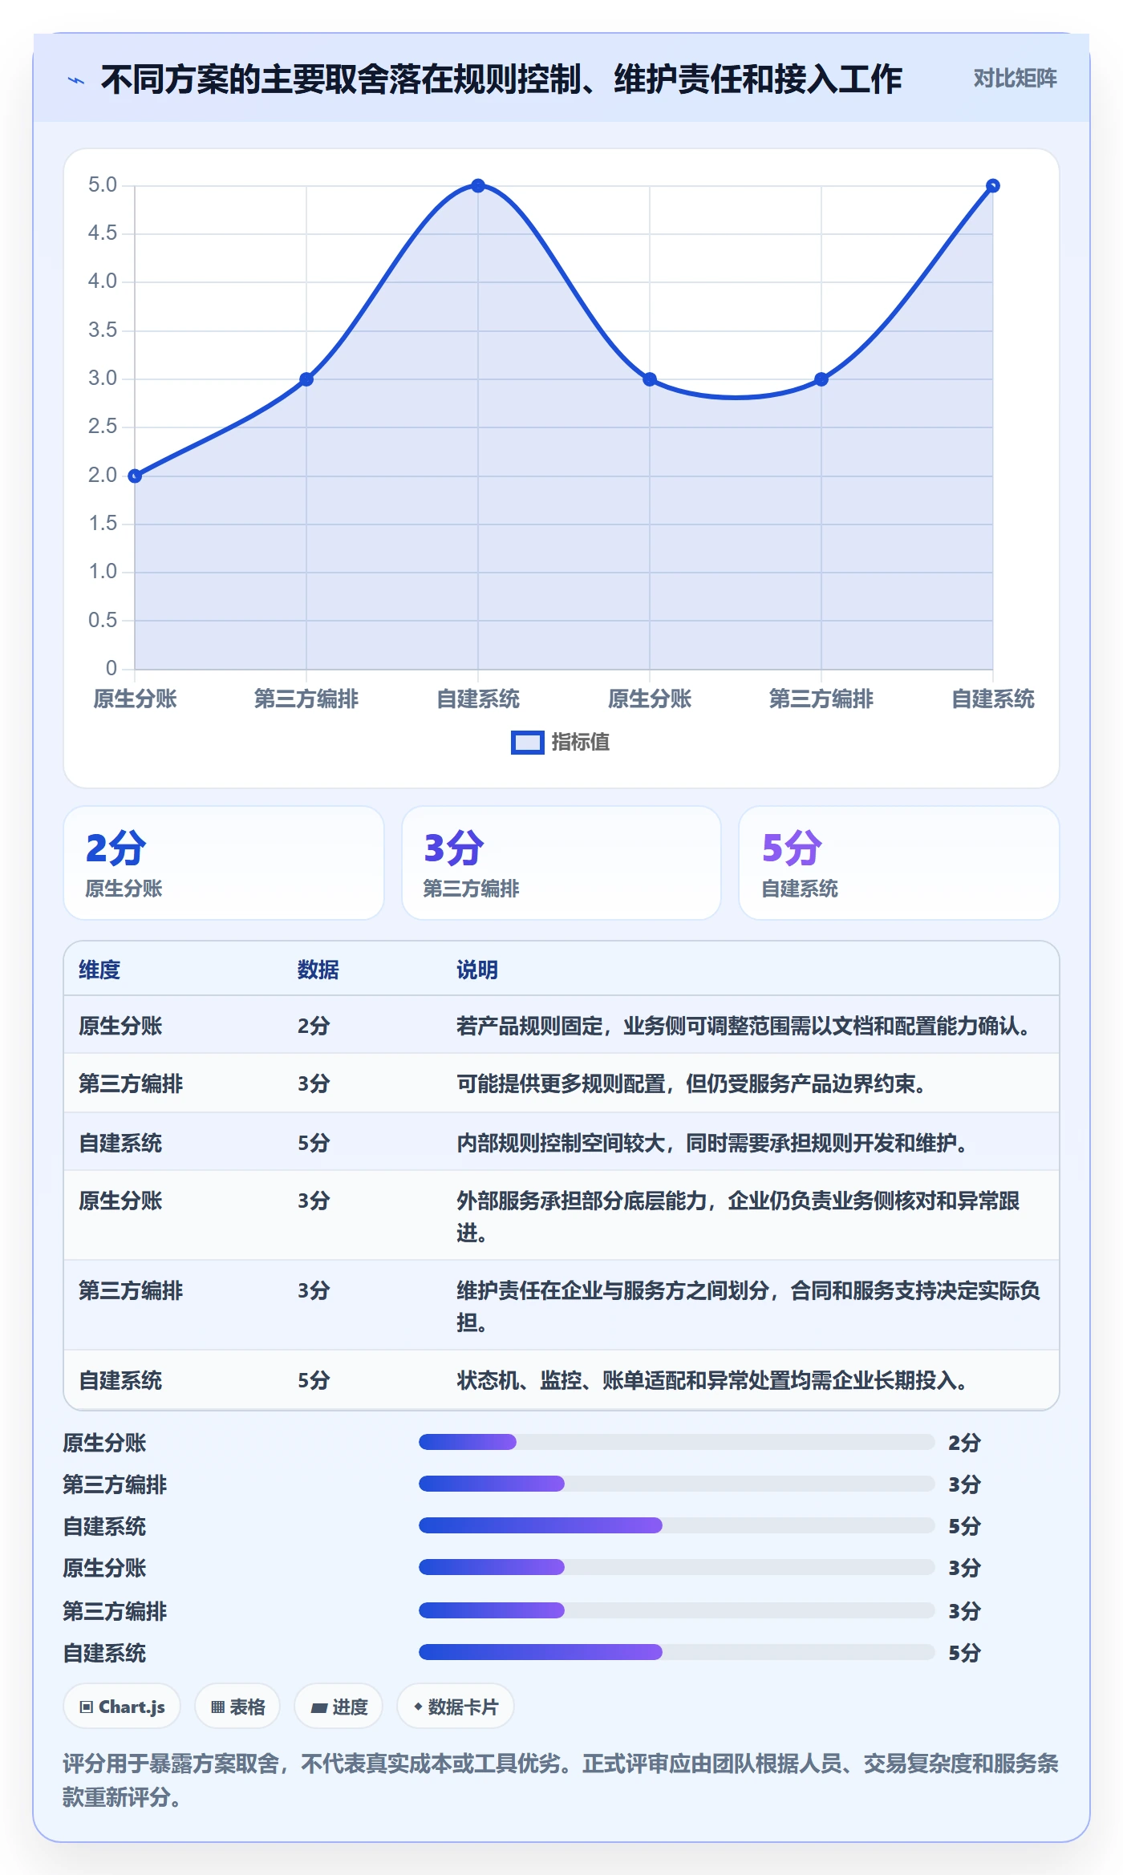Click the 维度 column header
This screenshot has width=1123, height=1875.
pyautogui.click(x=99, y=970)
